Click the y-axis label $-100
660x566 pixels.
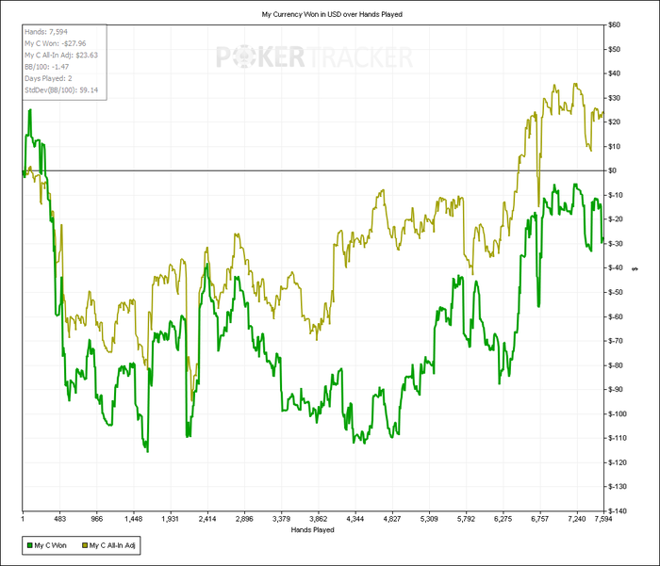pyautogui.click(x=617, y=413)
